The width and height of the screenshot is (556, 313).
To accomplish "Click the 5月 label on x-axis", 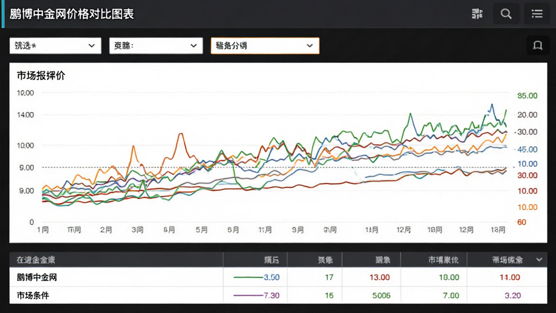I will pyautogui.click(x=201, y=230).
